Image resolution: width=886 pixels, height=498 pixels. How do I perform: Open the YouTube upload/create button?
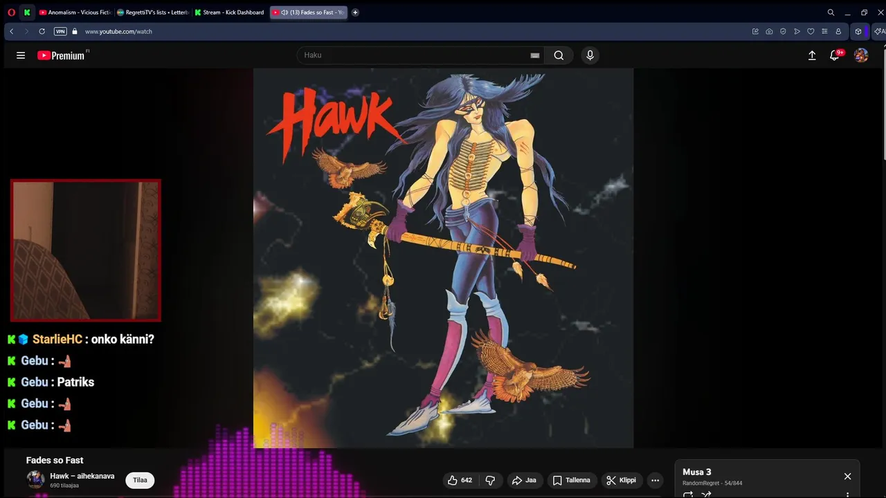(812, 55)
